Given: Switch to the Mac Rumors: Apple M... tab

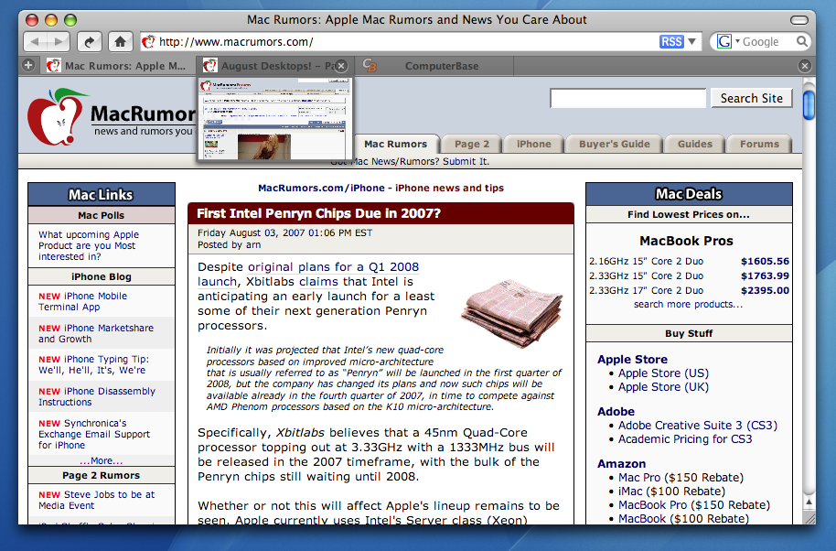Looking at the screenshot, I should (x=116, y=66).
